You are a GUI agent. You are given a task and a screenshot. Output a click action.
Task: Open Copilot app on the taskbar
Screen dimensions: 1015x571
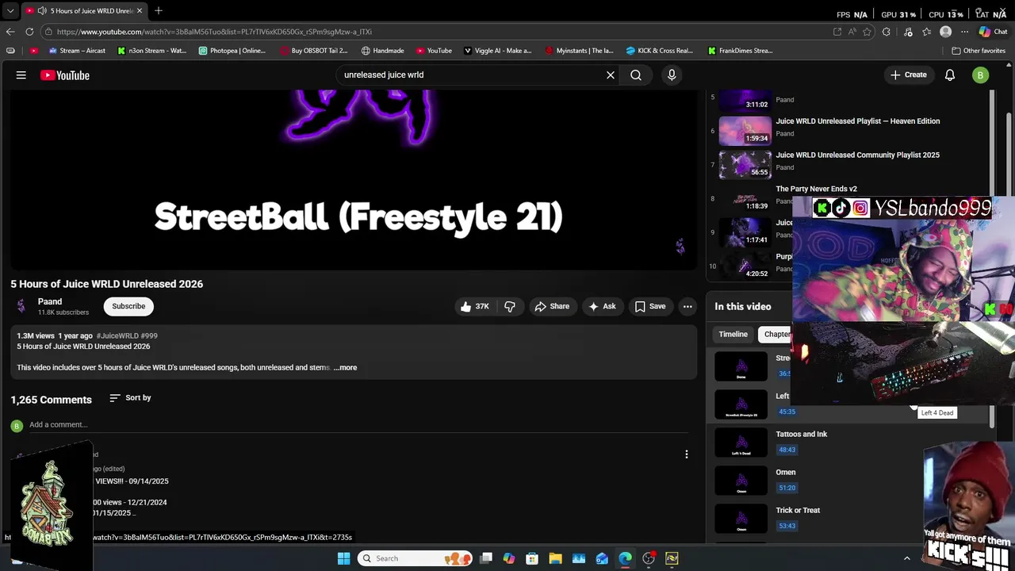pyautogui.click(x=509, y=558)
